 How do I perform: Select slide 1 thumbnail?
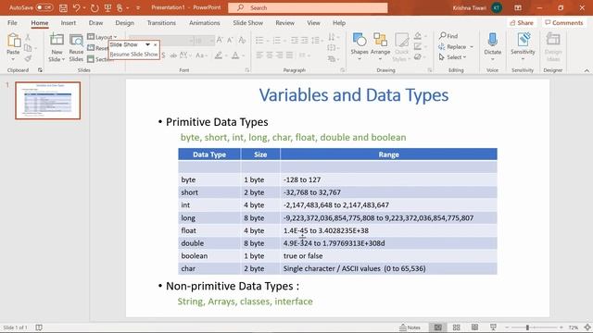point(48,101)
